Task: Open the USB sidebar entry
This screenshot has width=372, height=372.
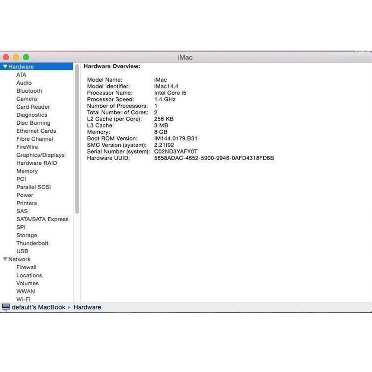Action: coord(22,251)
